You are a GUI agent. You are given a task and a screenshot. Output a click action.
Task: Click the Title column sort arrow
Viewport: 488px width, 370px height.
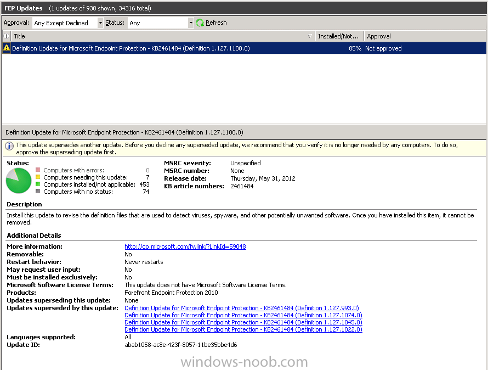pos(309,36)
